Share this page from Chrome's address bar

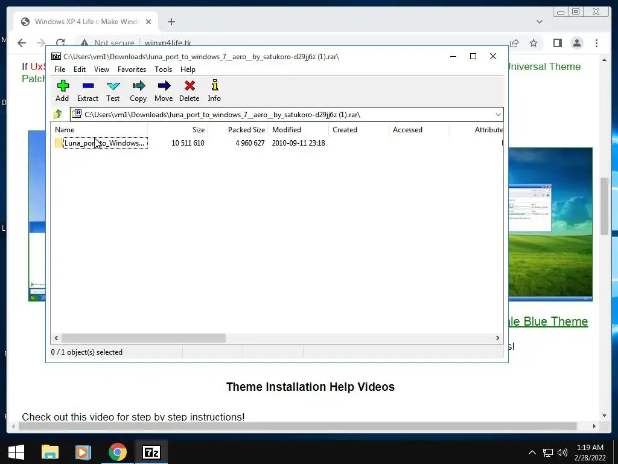coord(514,43)
